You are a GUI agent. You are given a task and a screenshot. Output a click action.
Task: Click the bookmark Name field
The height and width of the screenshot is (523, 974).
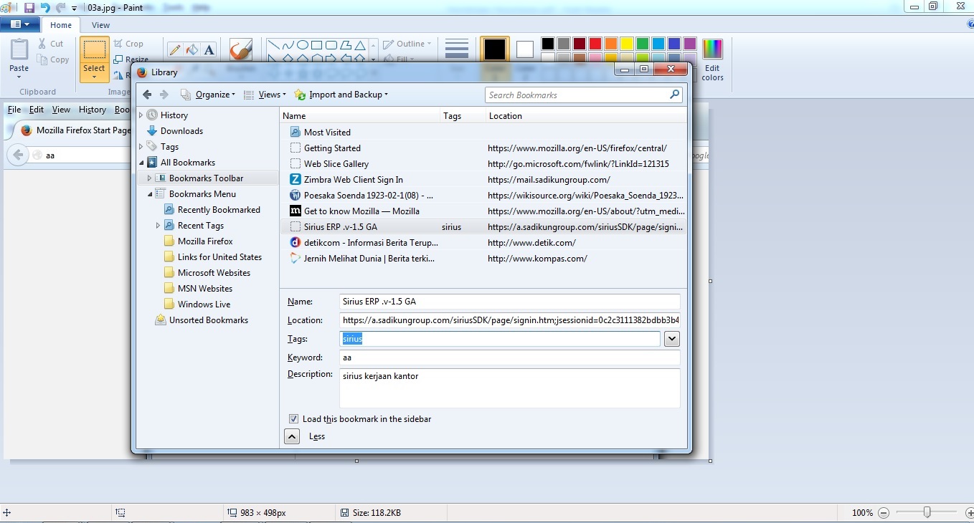pyautogui.click(x=510, y=302)
